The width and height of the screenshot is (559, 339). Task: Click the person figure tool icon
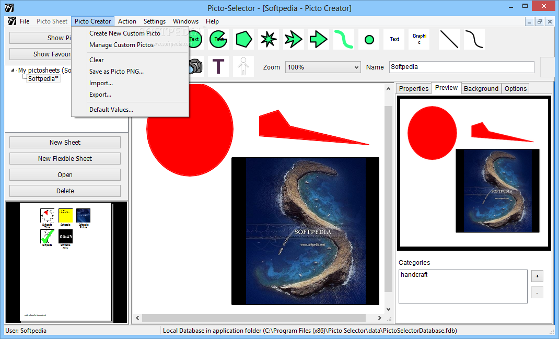(243, 66)
